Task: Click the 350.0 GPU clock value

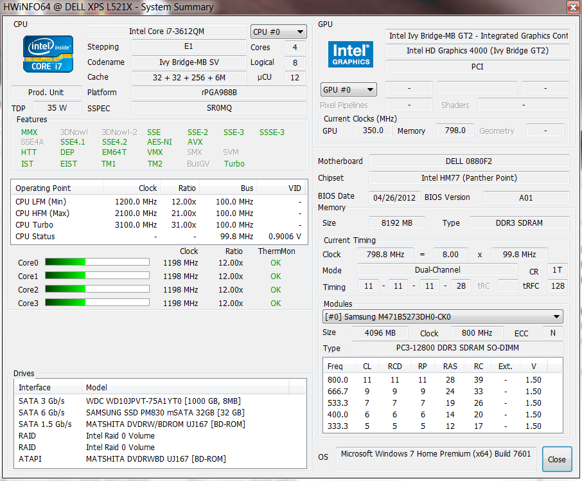Action: point(373,131)
